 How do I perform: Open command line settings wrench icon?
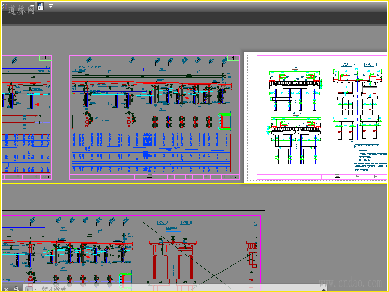[16, 289]
